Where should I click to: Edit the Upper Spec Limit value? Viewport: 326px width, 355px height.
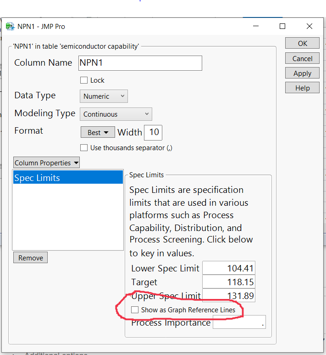click(x=228, y=296)
